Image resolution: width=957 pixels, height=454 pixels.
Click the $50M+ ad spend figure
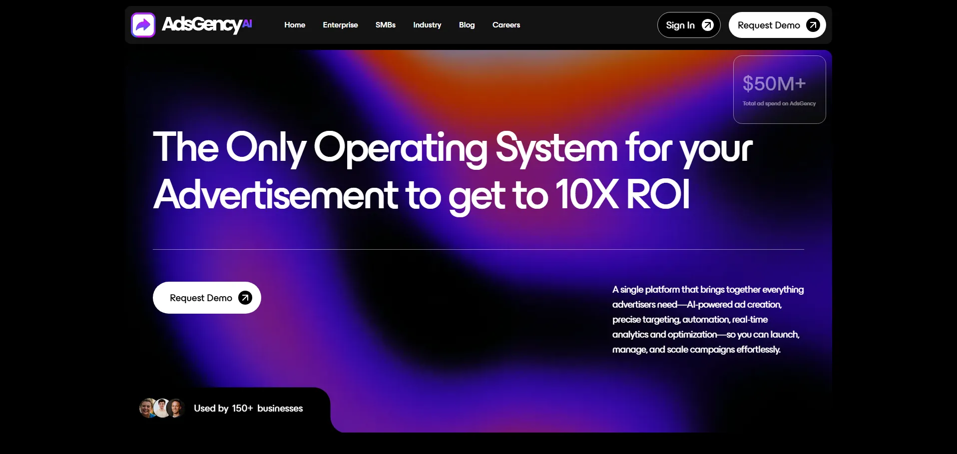click(x=774, y=84)
